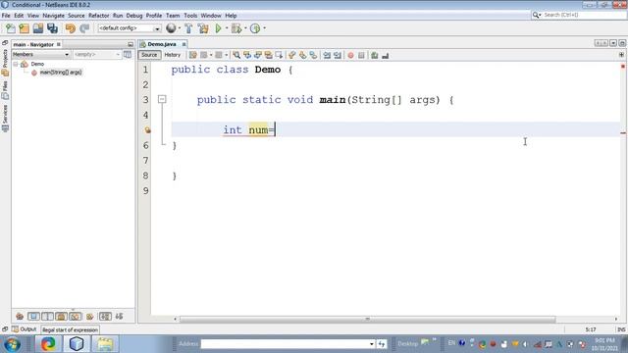Image resolution: width=628 pixels, height=353 pixels.
Task: Open the Debug Project dropdown arrow
Action: click(x=245, y=28)
